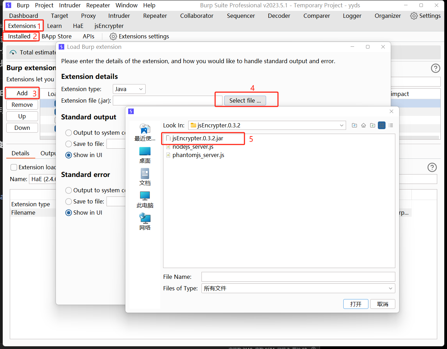Screen dimensions: 447x349
Task: Select nodejs_server.js file
Action: (190, 147)
